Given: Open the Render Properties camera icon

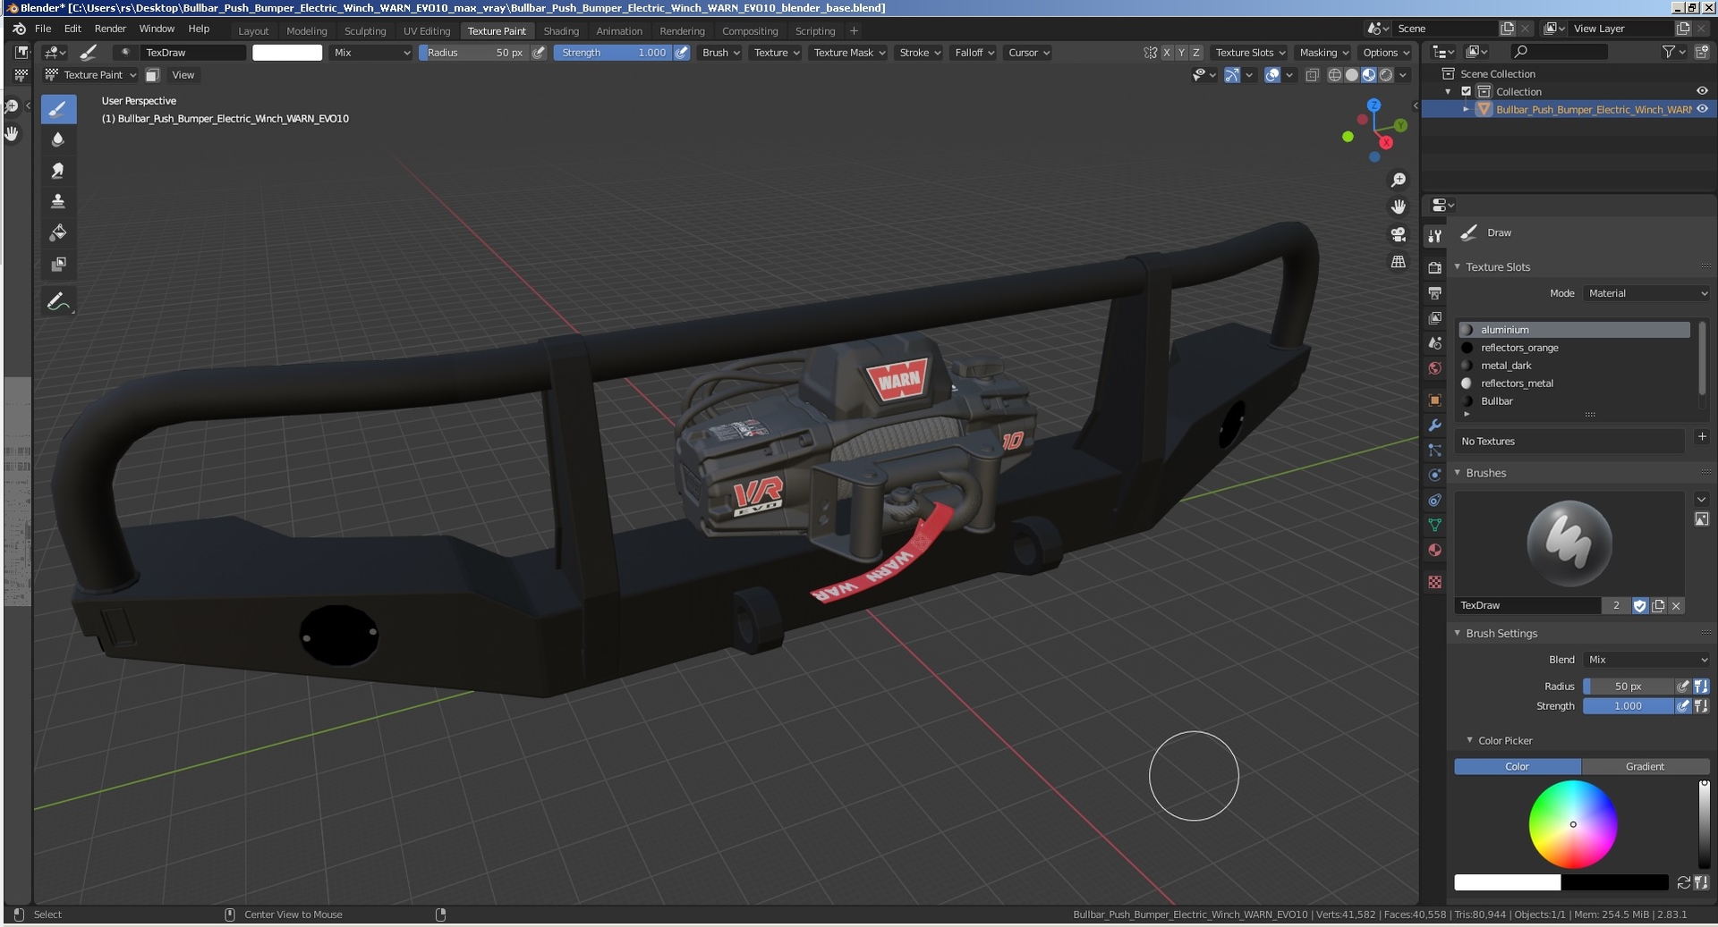Looking at the screenshot, I should (x=1435, y=267).
